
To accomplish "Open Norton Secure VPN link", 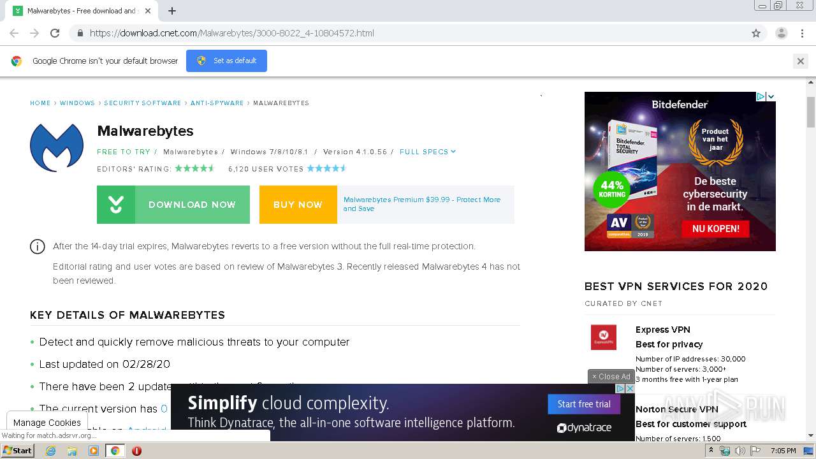I will 677,409.
